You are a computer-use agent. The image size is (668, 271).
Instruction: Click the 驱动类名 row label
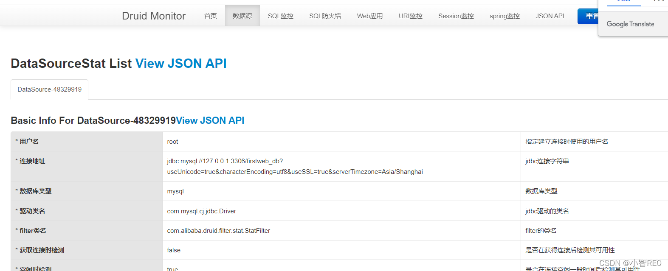click(30, 211)
